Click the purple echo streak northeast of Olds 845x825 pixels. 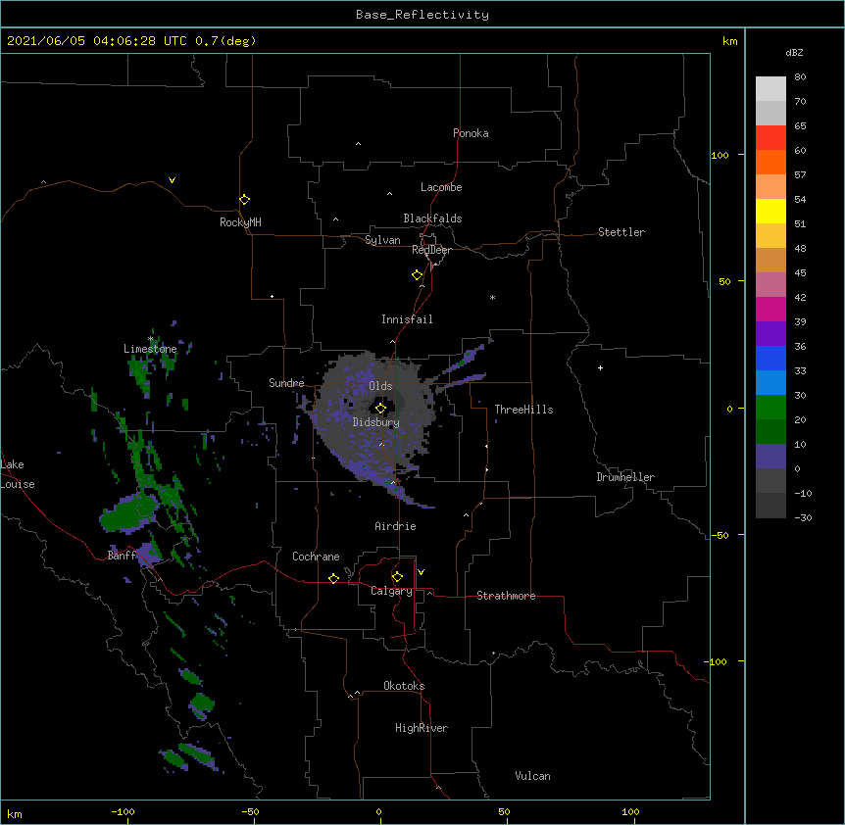pyautogui.click(x=467, y=357)
